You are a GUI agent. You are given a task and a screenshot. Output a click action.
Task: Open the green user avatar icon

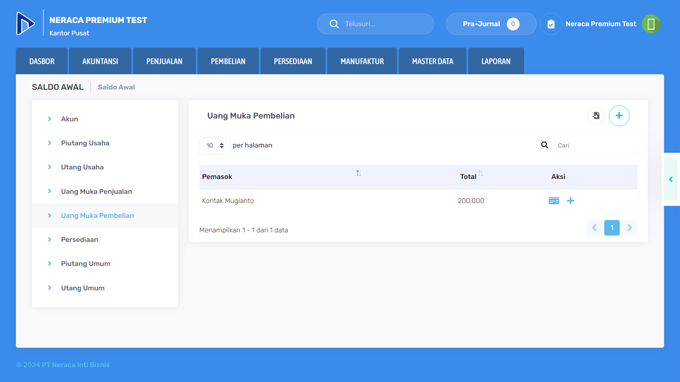[651, 24]
